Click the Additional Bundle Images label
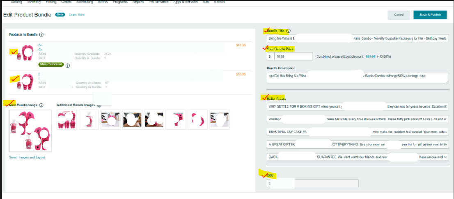The image size is (454, 199). [76, 105]
